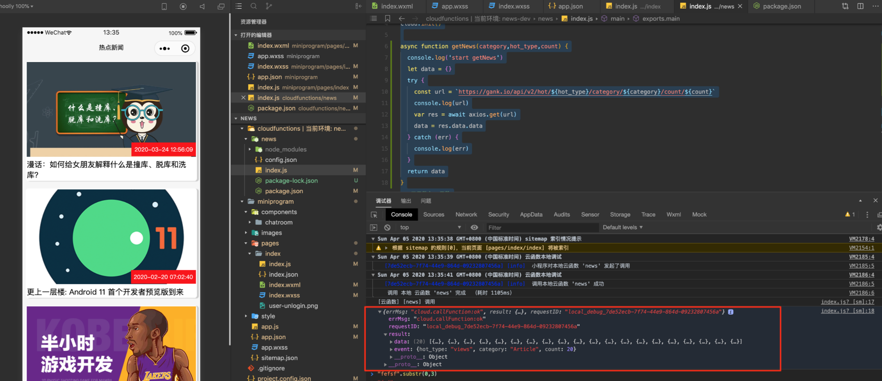Collapse debugger panel with the up arrow
The image size is (882, 381).
pos(861,201)
